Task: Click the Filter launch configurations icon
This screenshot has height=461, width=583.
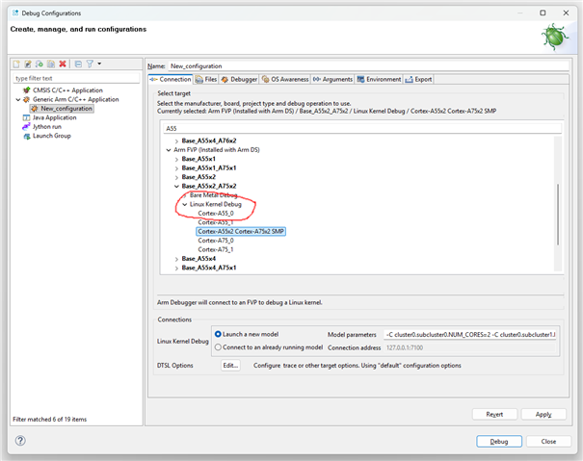Action: point(88,64)
